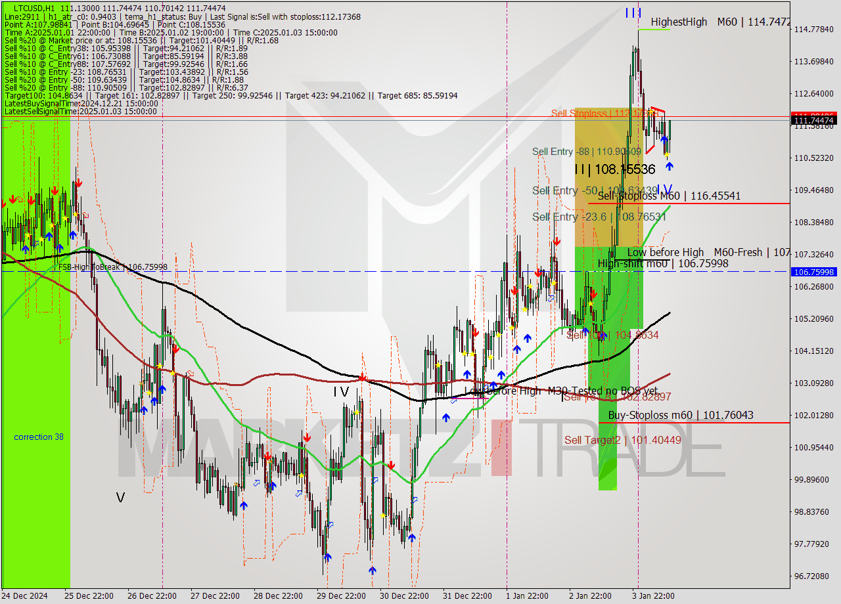This screenshot has width=841, height=604.
Task: Click the 'II | 108.15536' wave label
Action: [x=614, y=169]
